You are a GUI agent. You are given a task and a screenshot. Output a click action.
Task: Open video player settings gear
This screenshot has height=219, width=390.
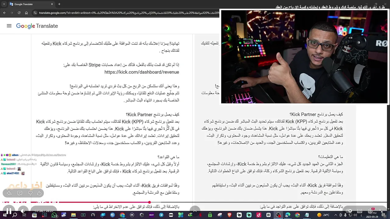tap(370, 210)
